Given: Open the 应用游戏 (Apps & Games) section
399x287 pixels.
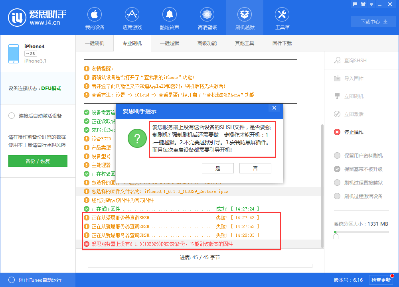Looking at the screenshot, I should [x=132, y=18].
